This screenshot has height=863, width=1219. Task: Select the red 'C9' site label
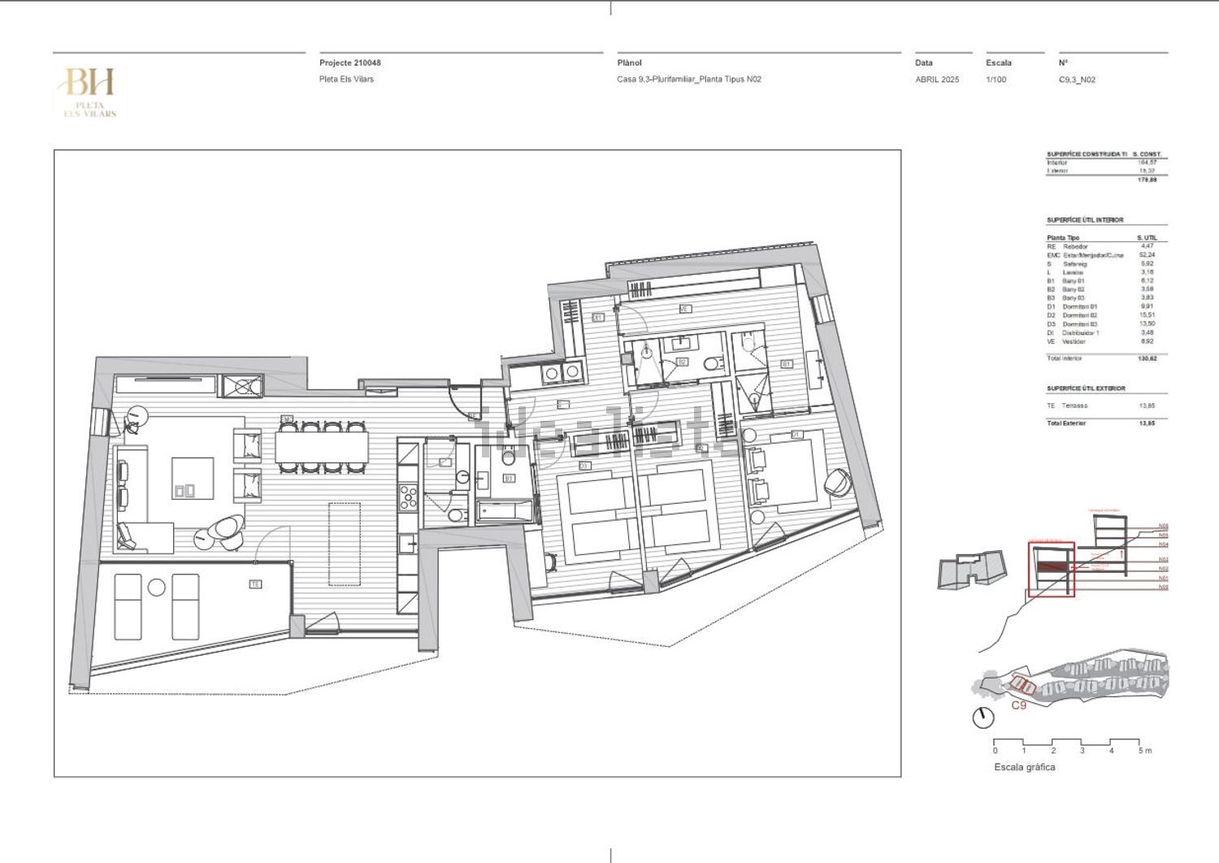coord(1019,705)
